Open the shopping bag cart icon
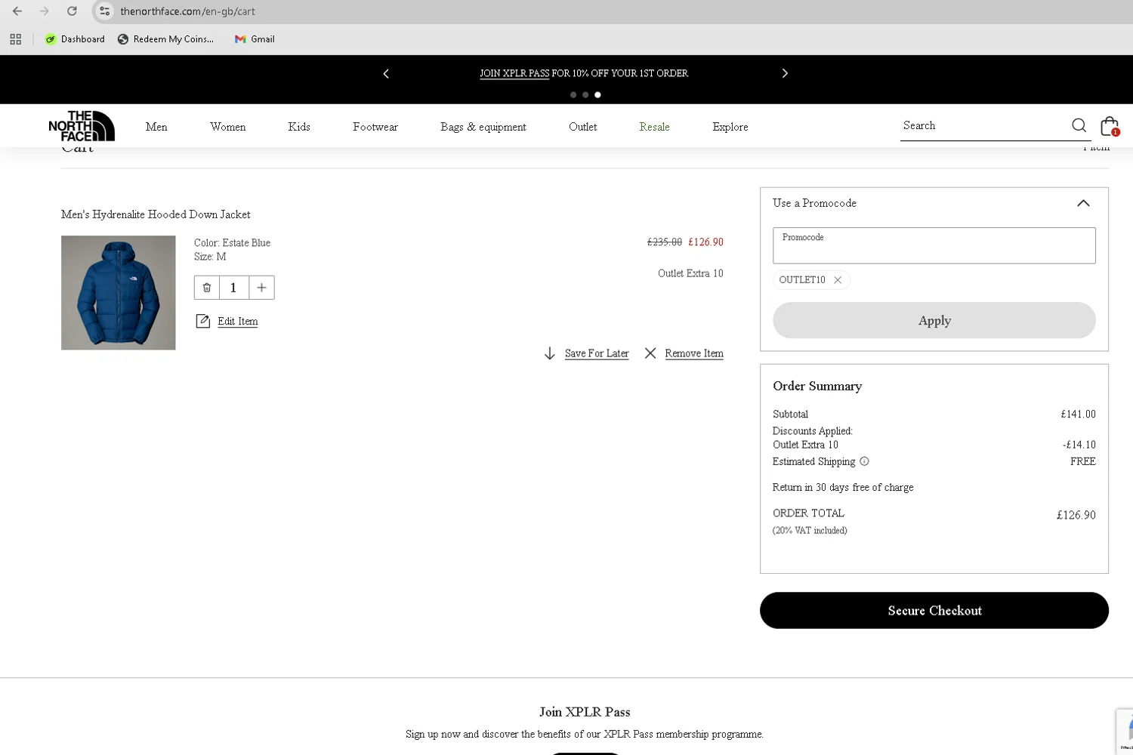This screenshot has width=1133, height=755. pyautogui.click(x=1109, y=126)
